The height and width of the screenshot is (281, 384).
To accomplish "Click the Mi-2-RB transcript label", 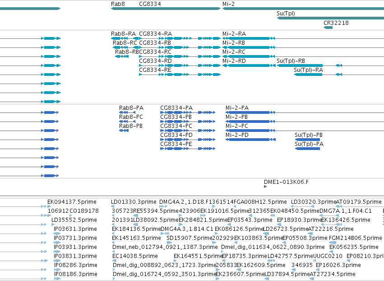I will (x=234, y=43).
